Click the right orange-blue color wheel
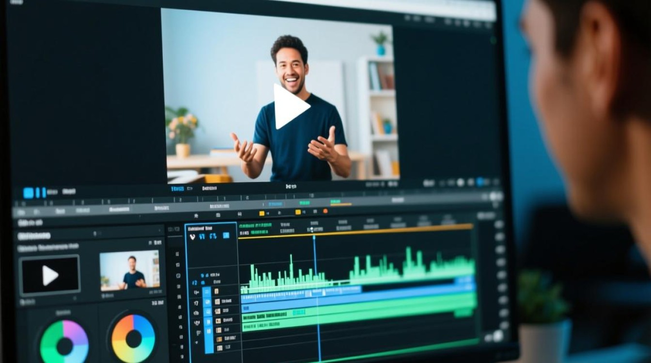The height and width of the screenshot is (363, 651). coord(133,339)
